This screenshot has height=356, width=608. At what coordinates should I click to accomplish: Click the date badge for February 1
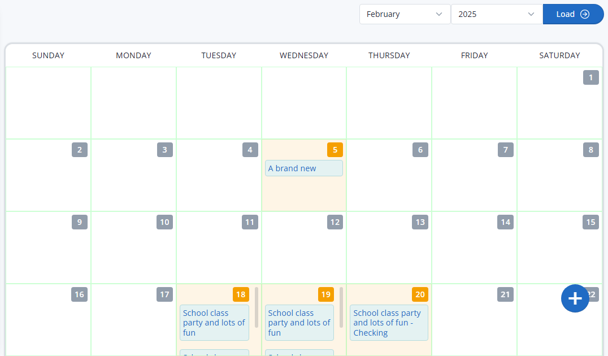click(x=590, y=77)
